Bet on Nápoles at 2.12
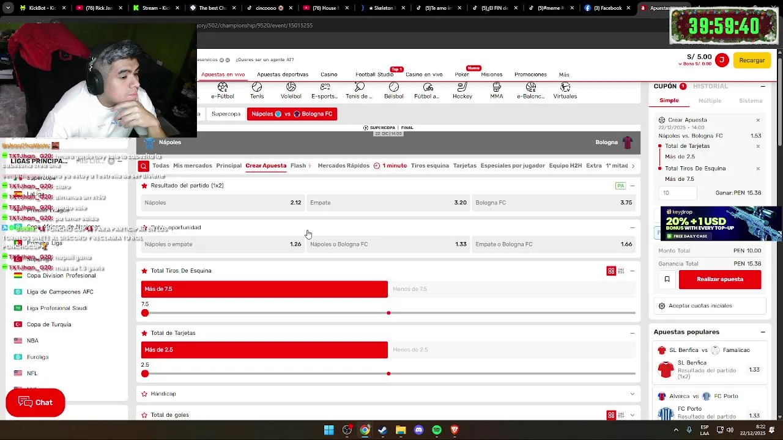Screen dimensions: 783x440 pos(223,203)
